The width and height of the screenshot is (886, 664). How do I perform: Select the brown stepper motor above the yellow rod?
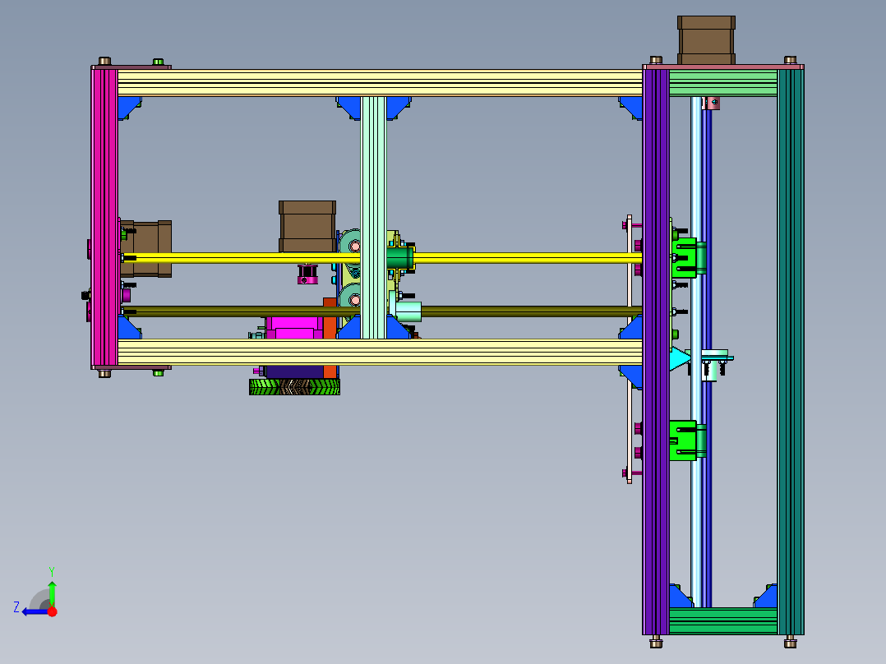coord(307,226)
